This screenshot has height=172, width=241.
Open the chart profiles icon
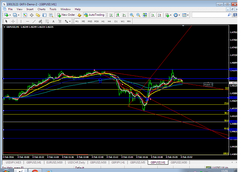[x=15, y=15]
